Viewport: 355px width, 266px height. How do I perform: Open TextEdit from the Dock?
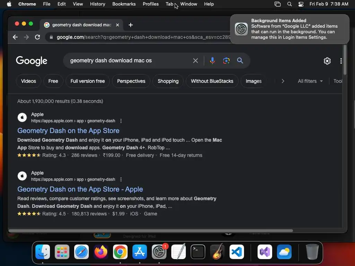179,252
